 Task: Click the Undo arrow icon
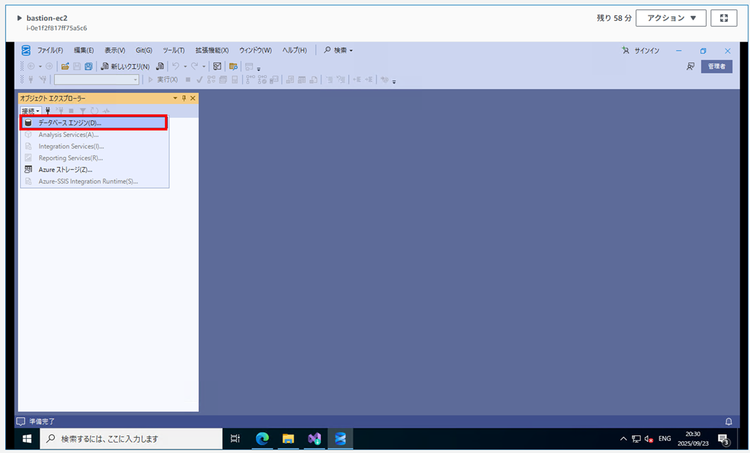(176, 66)
